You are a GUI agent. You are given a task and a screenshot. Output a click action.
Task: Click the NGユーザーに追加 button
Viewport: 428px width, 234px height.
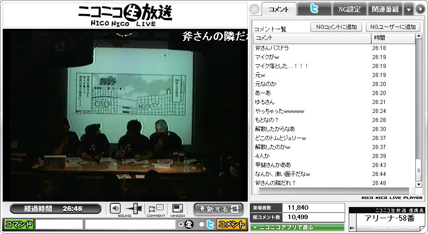tap(393, 27)
